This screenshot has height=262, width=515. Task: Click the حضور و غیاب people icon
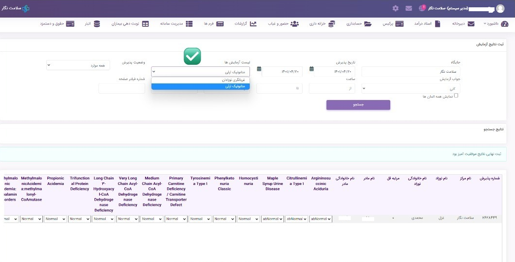click(294, 23)
